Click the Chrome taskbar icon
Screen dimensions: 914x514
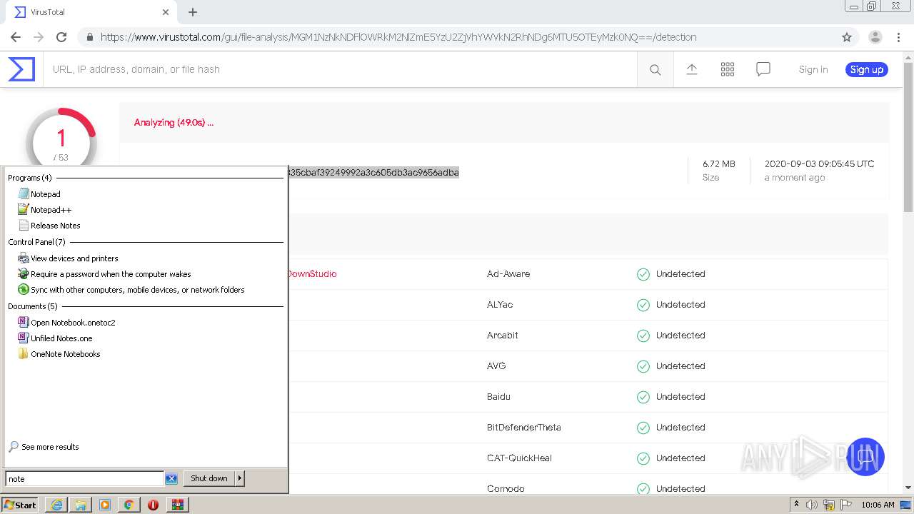[x=129, y=505]
